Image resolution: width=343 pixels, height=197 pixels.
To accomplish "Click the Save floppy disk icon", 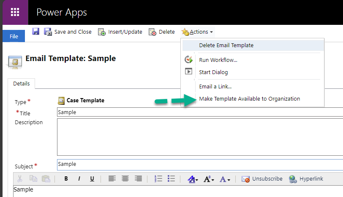I will click(x=35, y=32).
